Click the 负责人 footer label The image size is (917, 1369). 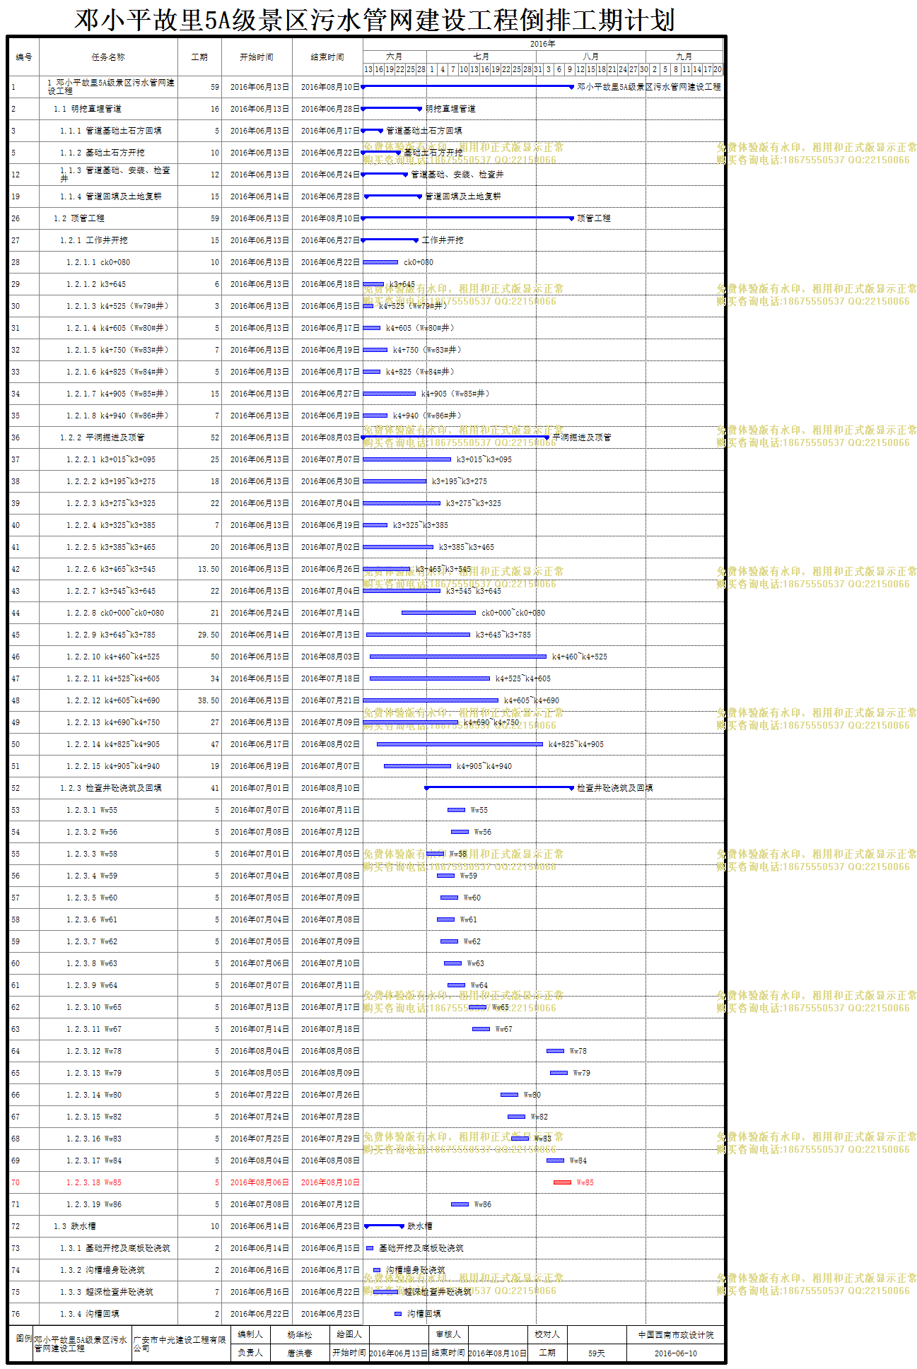(x=250, y=1353)
